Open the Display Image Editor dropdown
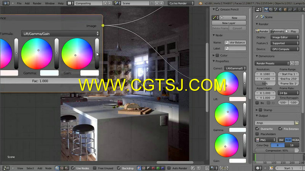Screen dimensions: 305x171 pos(285,37)
